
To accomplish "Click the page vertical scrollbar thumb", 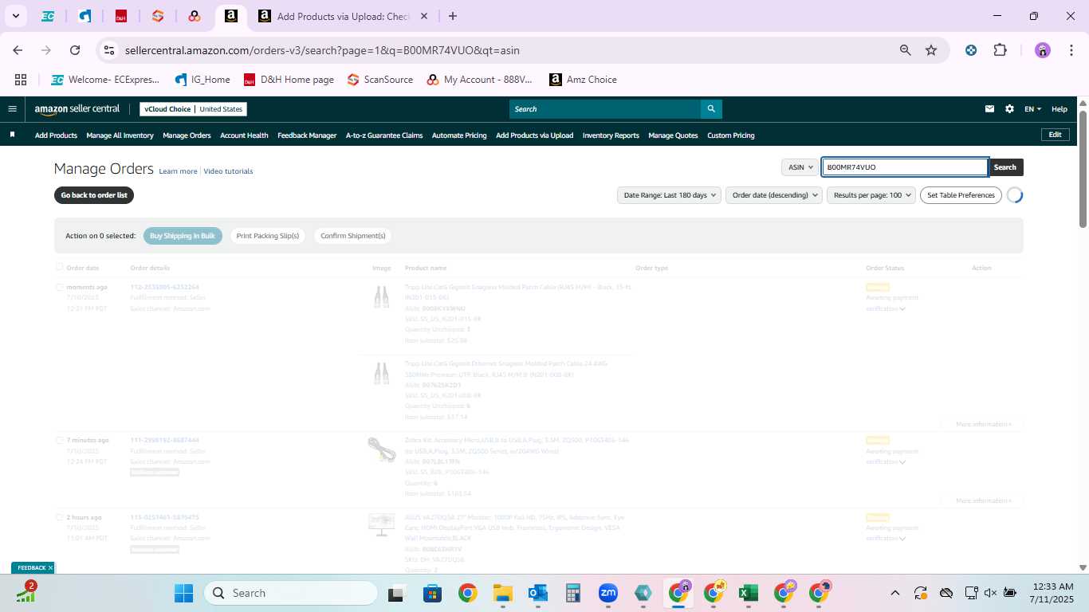I will (x=1083, y=167).
